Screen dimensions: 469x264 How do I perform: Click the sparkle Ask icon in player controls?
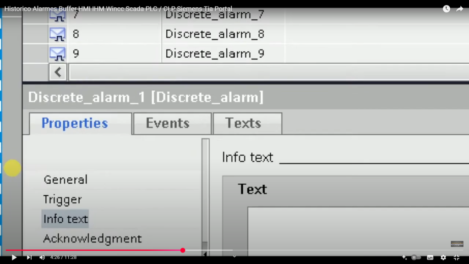(404, 258)
